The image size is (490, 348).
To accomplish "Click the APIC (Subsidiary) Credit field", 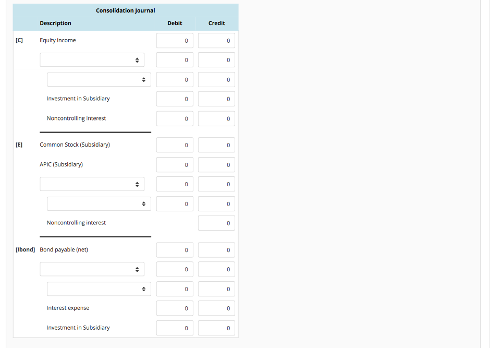I will 216,164.
